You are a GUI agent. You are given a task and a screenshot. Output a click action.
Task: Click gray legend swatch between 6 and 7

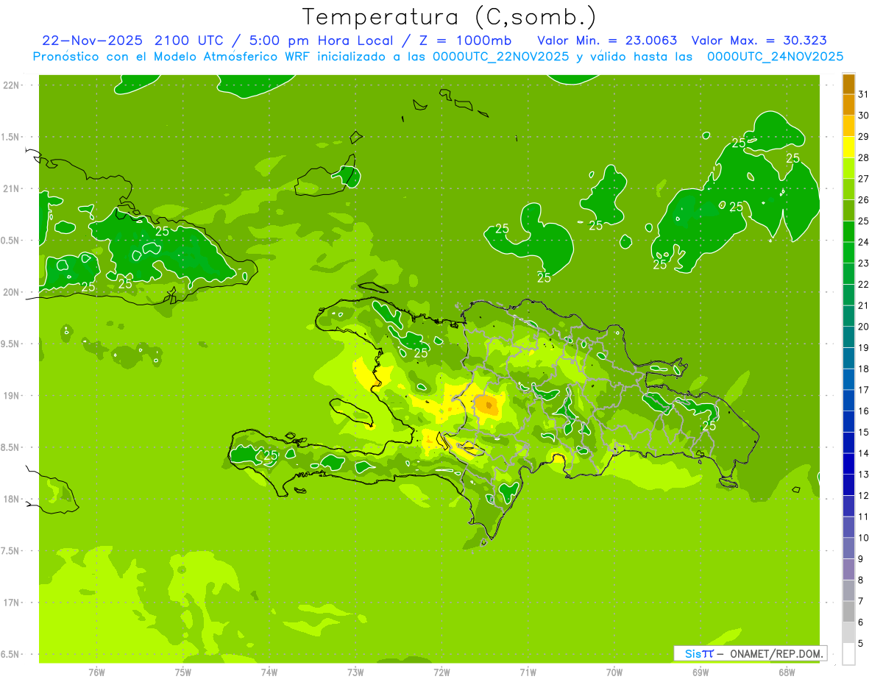848,611
